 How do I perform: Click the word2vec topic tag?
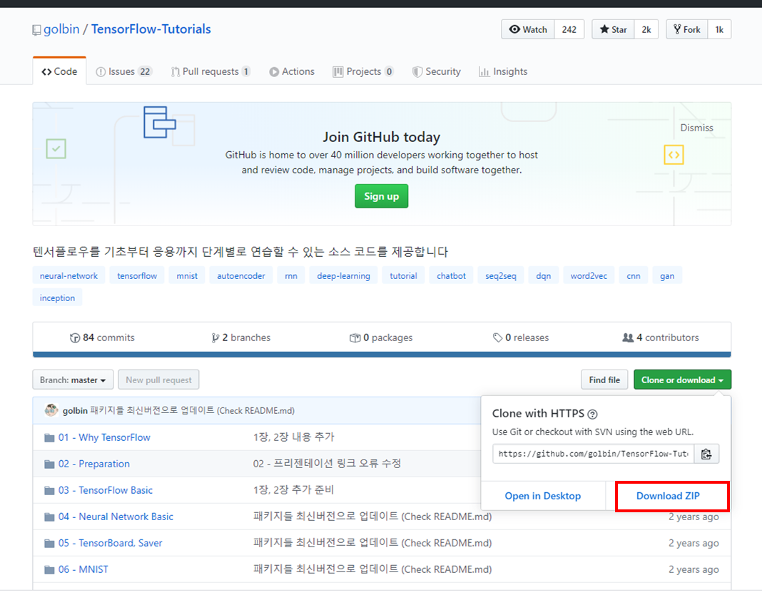pos(589,276)
